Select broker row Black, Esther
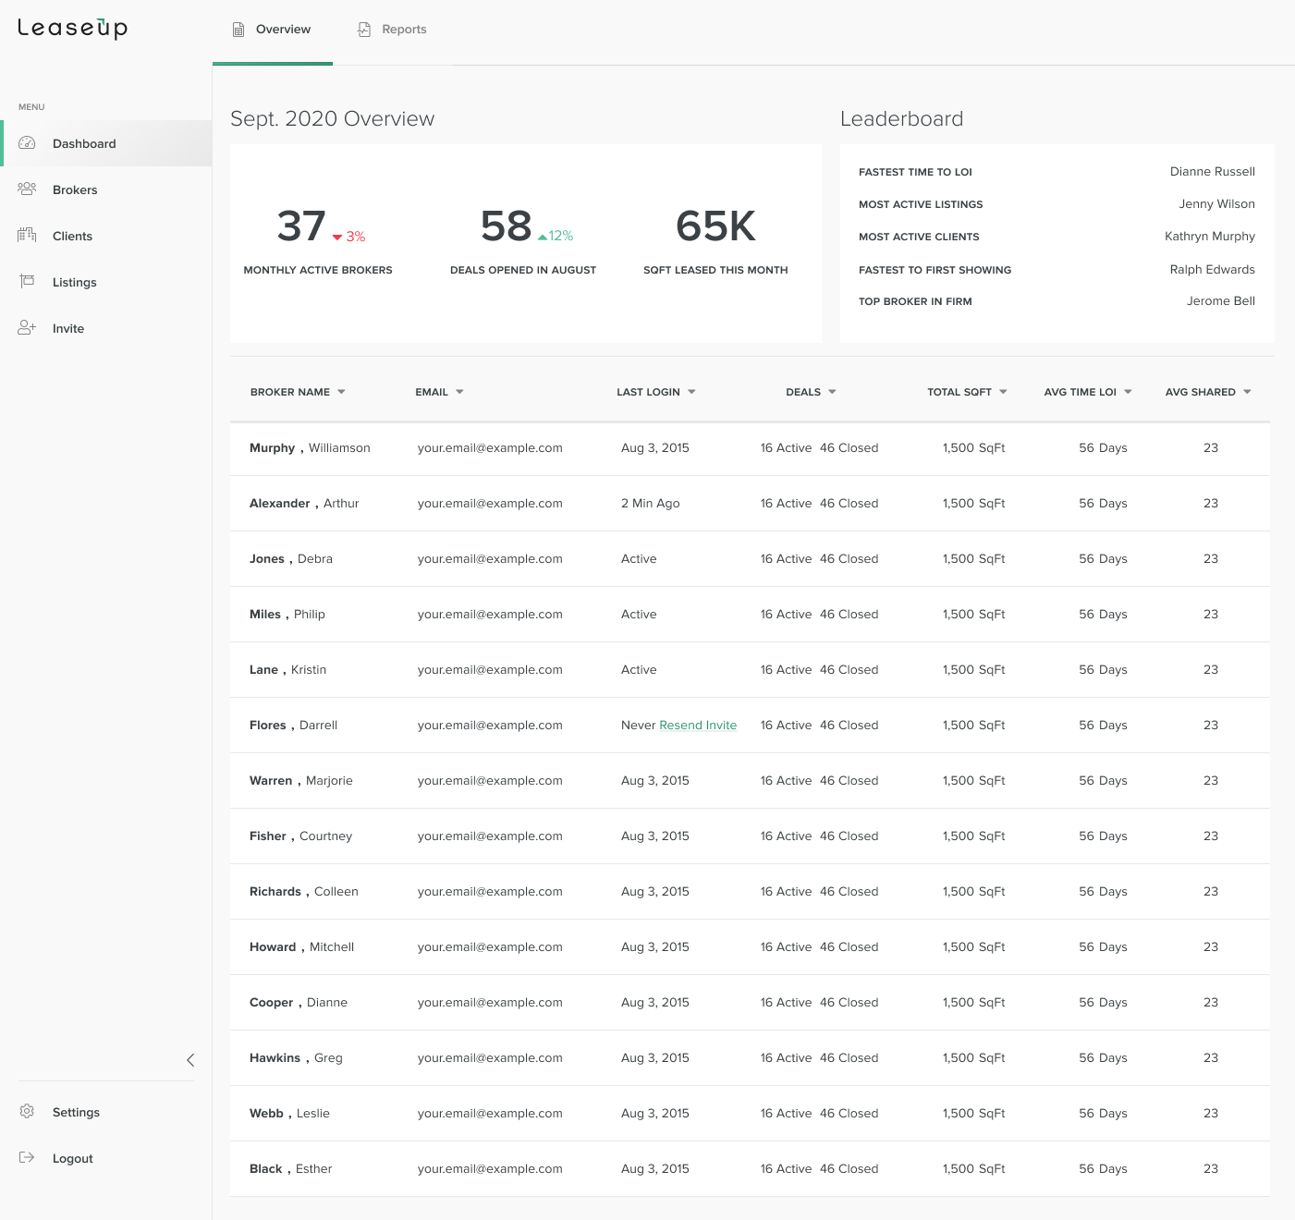 (x=750, y=1169)
